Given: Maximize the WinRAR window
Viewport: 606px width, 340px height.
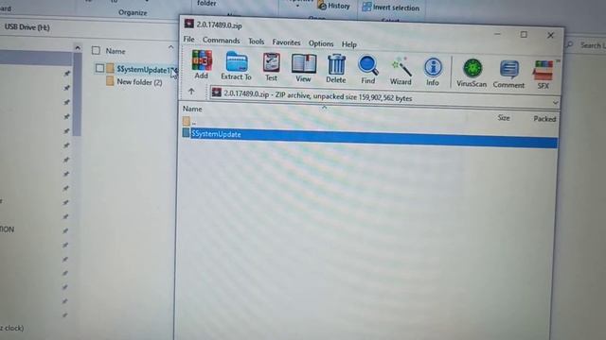Looking at the screenshot, I should click(524, 34).
